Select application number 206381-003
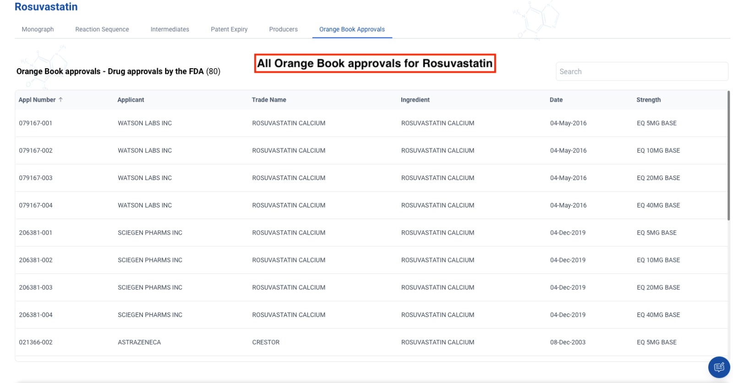The image size is (733, 383). [36, 288]
